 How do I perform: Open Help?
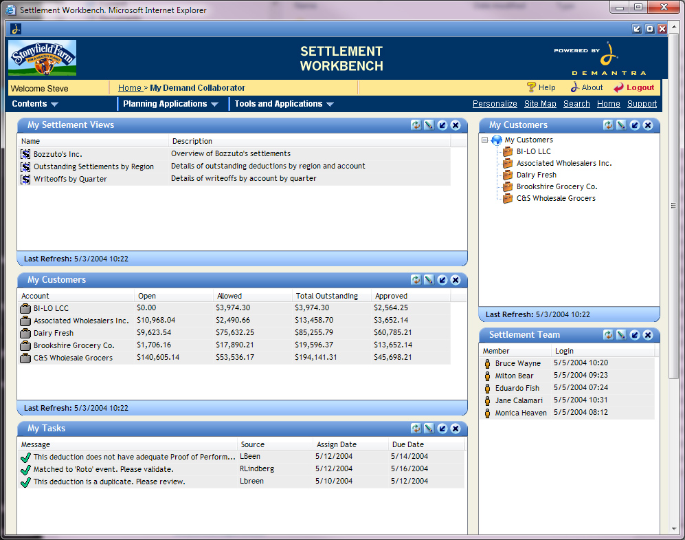[x=541, y=87]
